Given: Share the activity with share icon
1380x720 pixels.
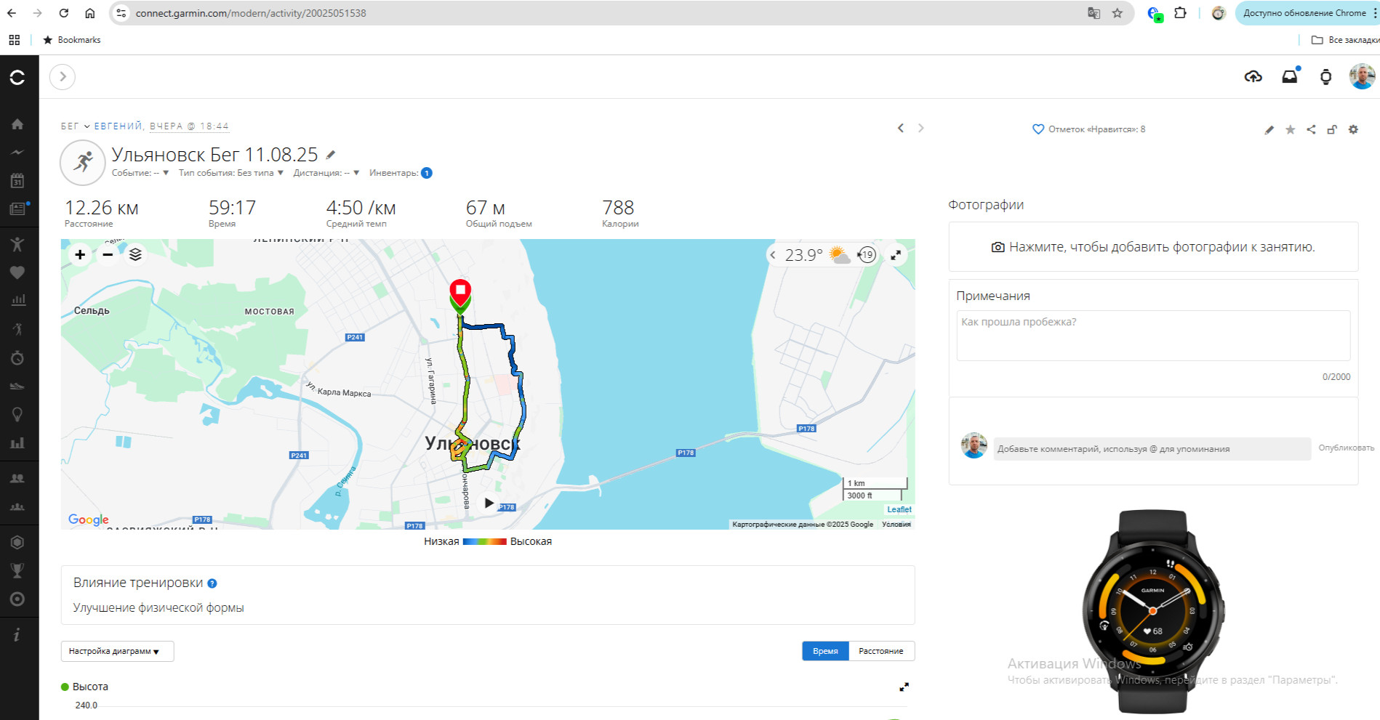Looking at the screenshot, I should [1311, 129].
